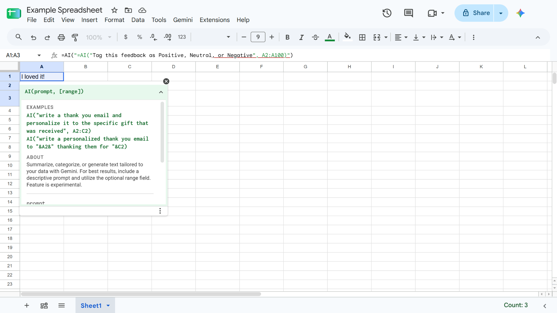Open the Data menu
Screen dimensions: 557x313
click(x=138, y=20)
